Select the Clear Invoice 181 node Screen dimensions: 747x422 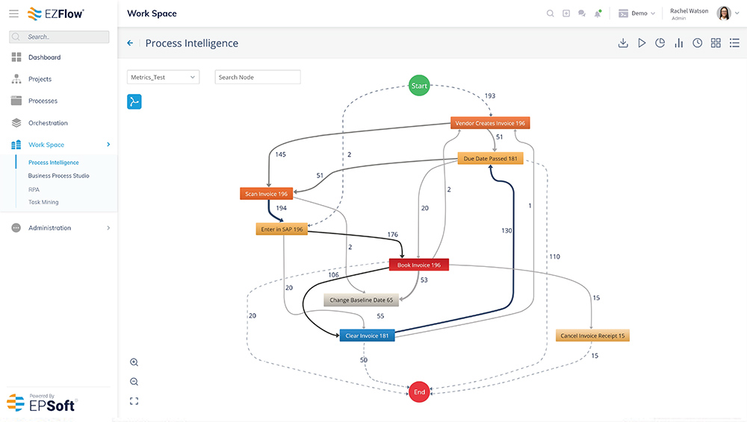tap(367, 336)
